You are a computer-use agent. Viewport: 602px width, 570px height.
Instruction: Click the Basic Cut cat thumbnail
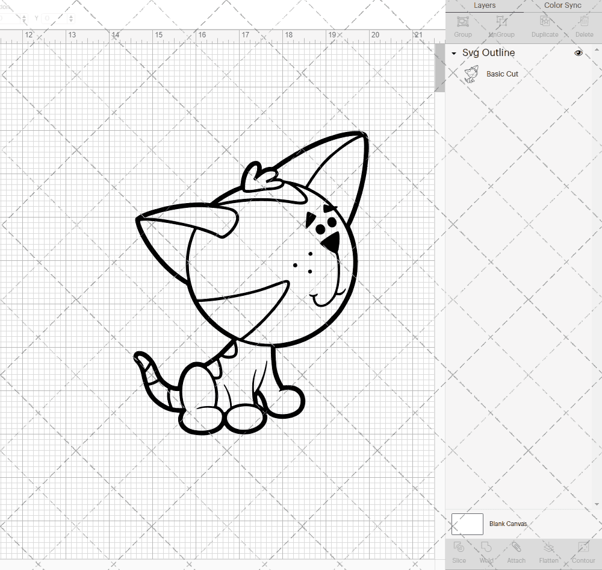click(472, 74)
